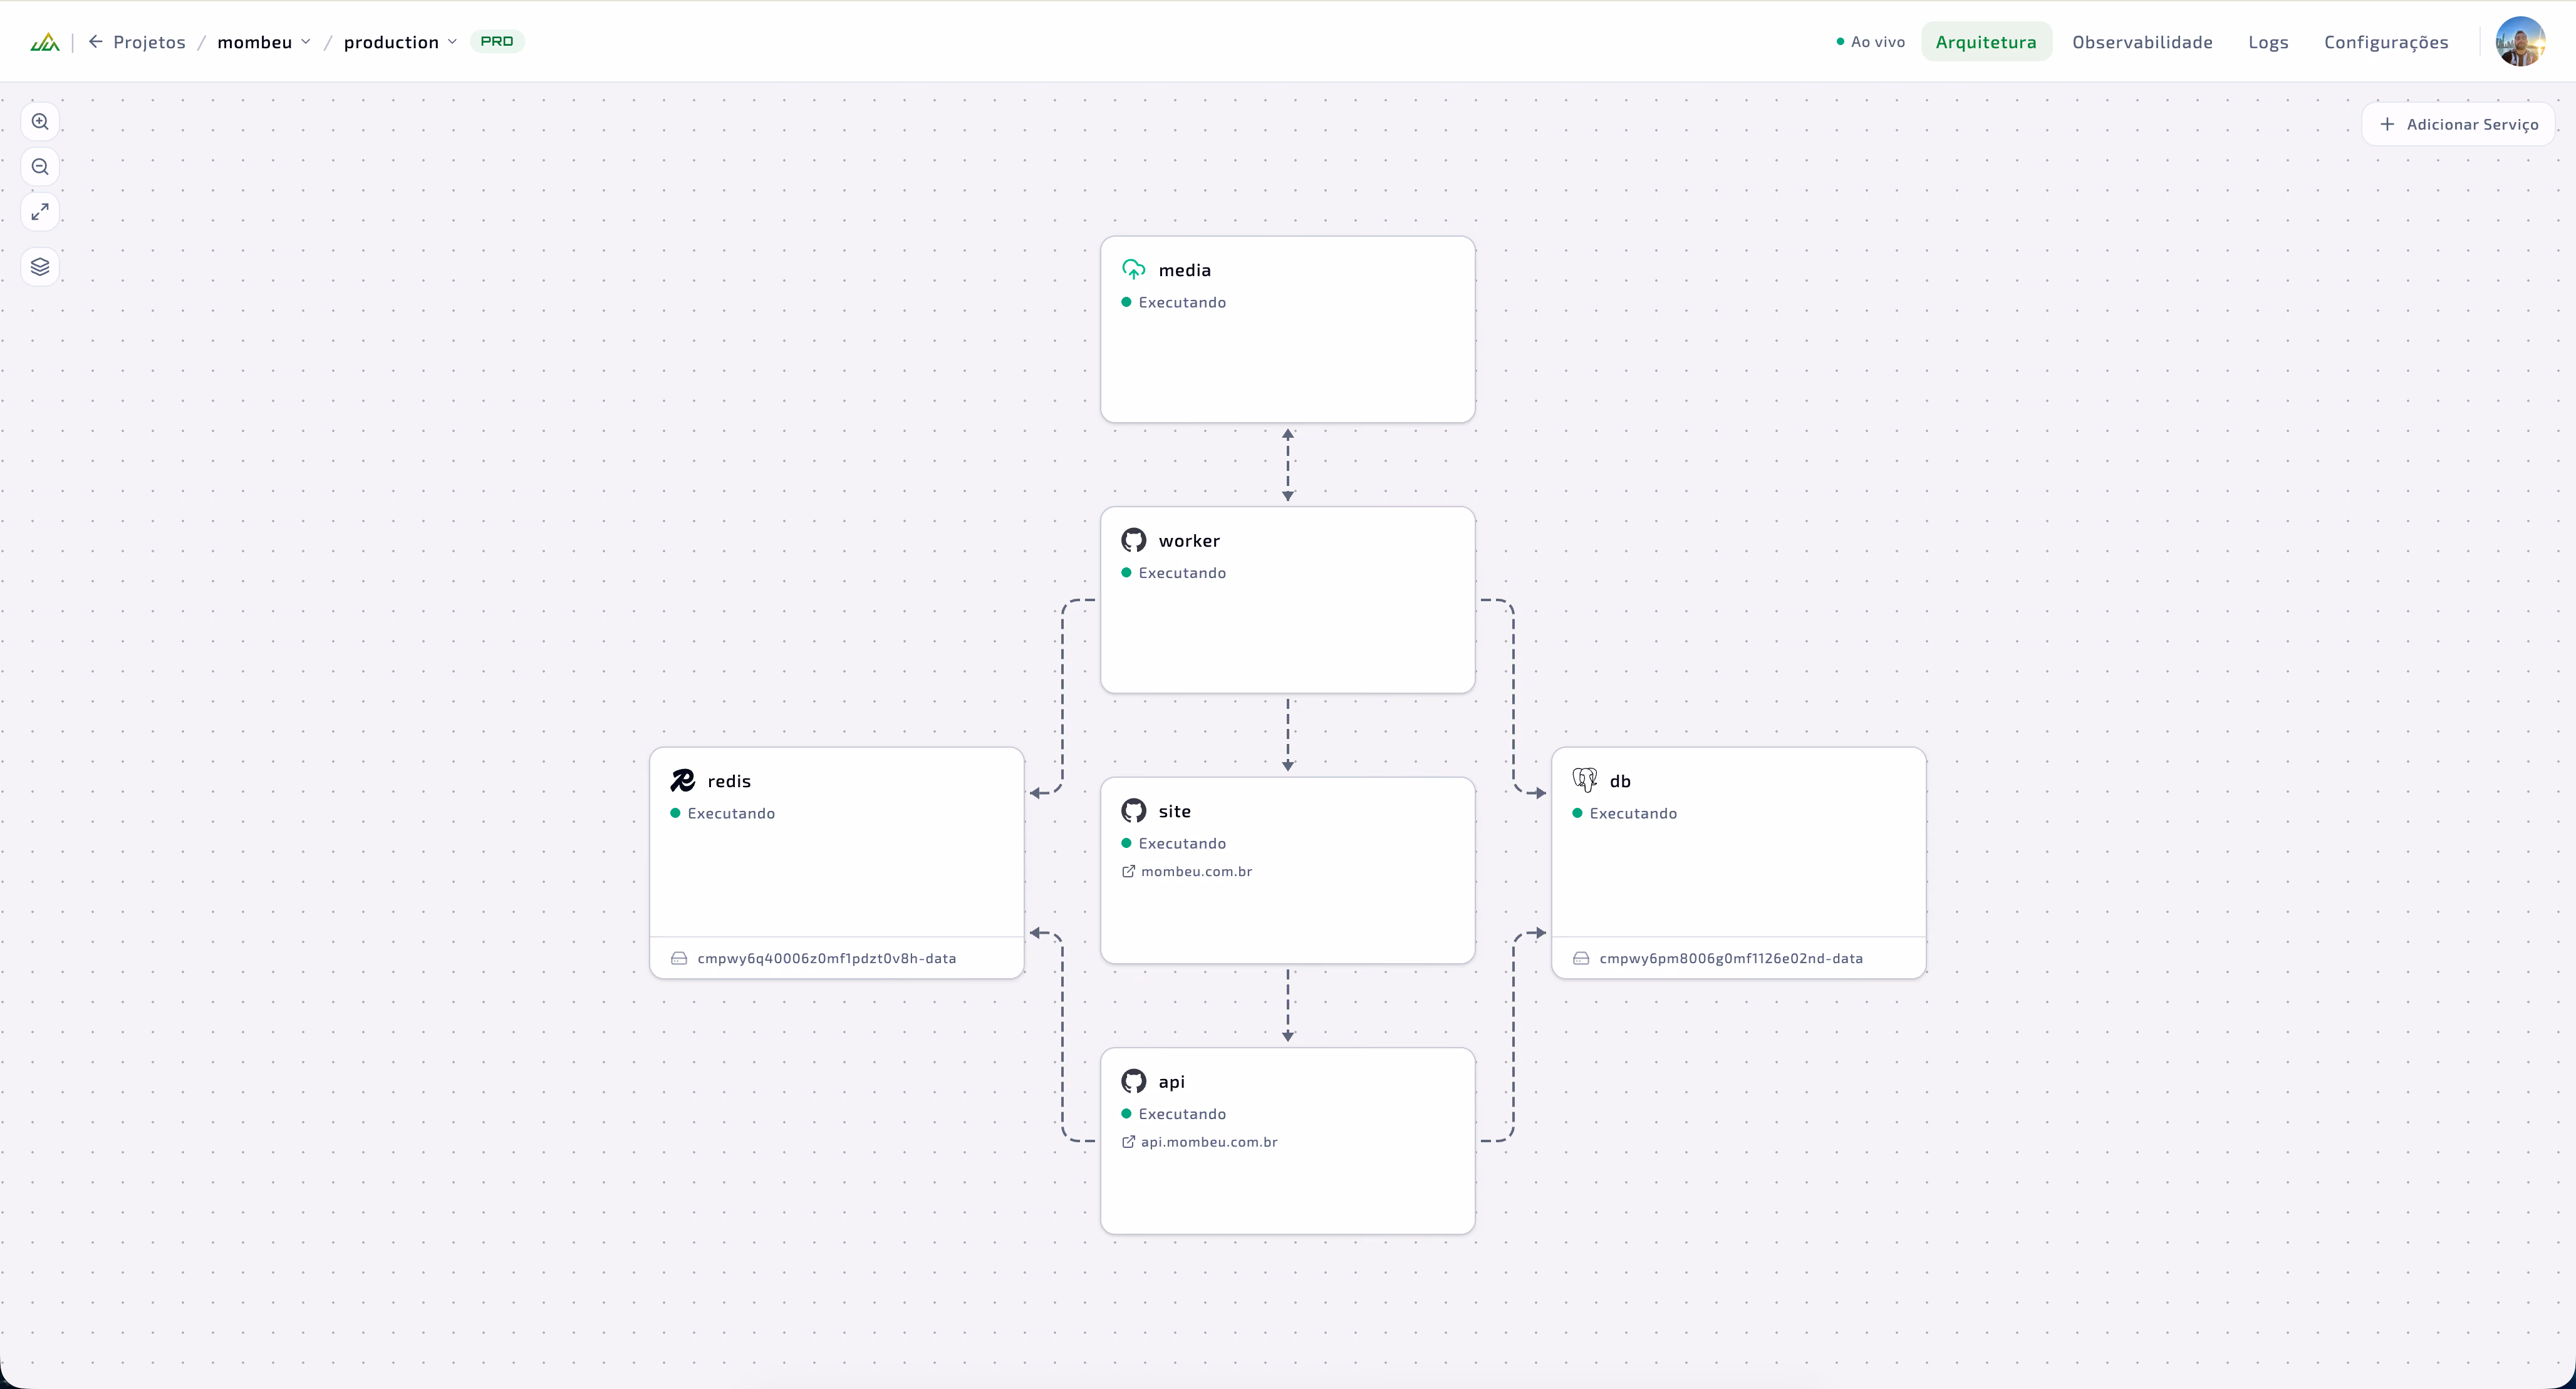Click the cloud upload icon on media

(x=1133, y=269)
